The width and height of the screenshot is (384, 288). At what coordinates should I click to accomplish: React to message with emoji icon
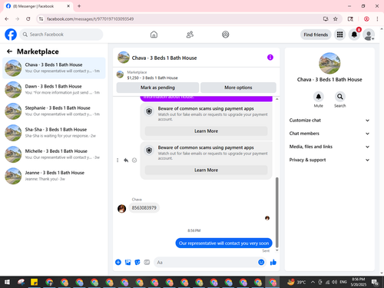[134, 161]
